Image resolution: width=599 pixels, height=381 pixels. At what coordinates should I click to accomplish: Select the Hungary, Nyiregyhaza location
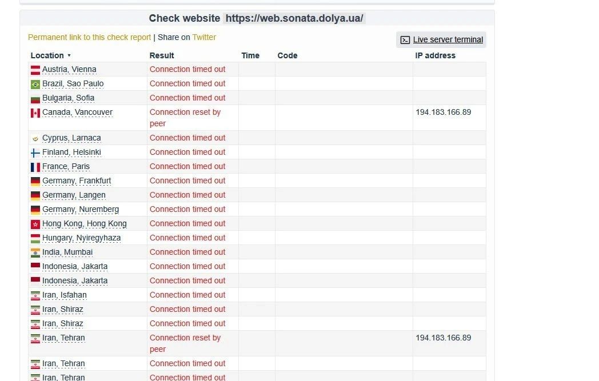[x=81, y=238]
